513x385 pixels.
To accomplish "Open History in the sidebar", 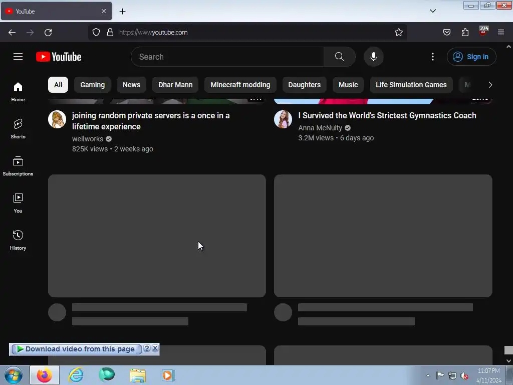I will pyautogui.click(x=18, y=240).
